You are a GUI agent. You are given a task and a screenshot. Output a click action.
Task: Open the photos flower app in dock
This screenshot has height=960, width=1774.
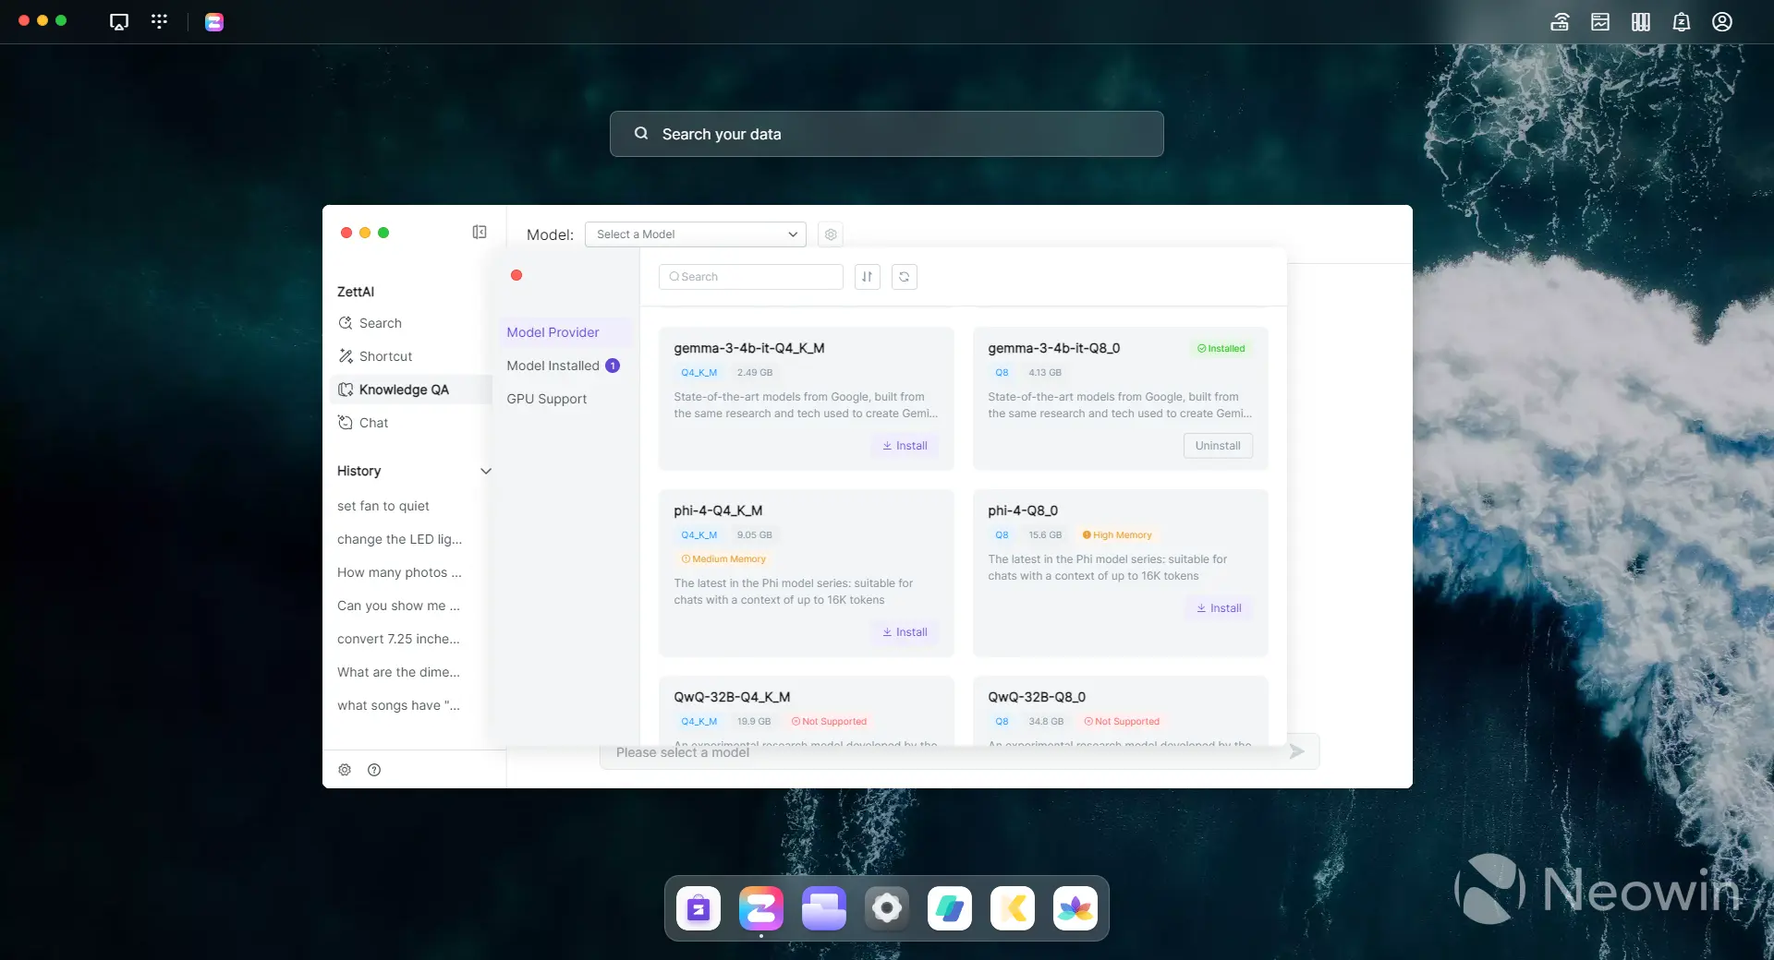click(x=1075, y=909)
